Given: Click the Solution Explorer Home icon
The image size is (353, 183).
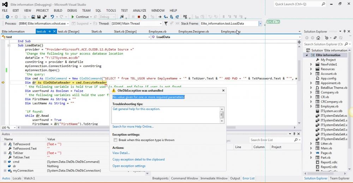Looking at the screenshot, I should tap(318, 38).
